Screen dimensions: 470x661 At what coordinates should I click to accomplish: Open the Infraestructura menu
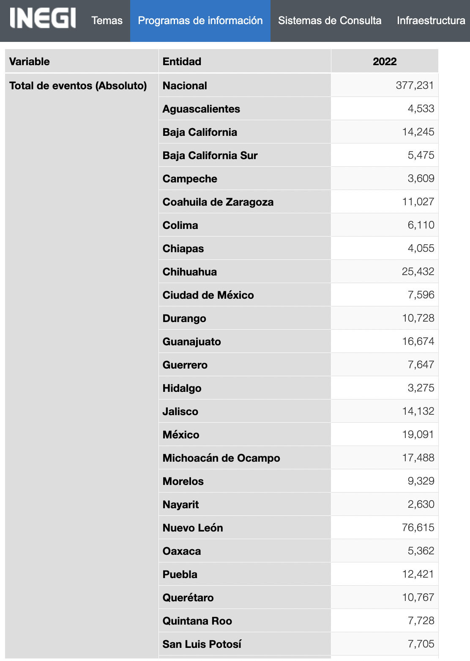coord(431,21)
